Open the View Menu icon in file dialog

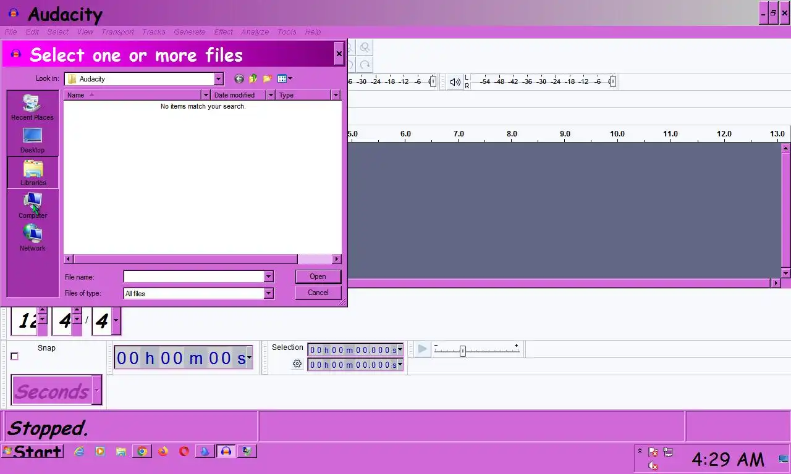tap(284, 78)
